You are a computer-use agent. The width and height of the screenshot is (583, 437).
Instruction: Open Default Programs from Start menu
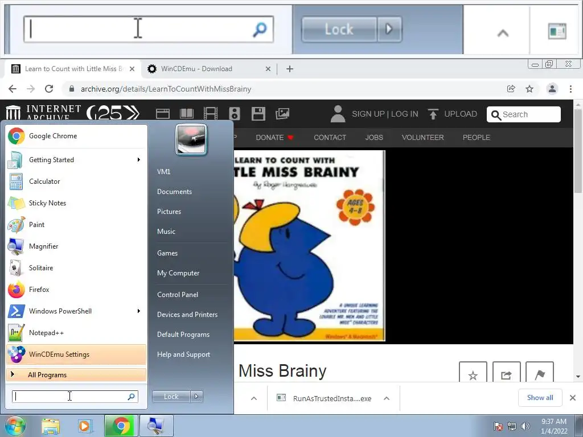tap(183, 335)
